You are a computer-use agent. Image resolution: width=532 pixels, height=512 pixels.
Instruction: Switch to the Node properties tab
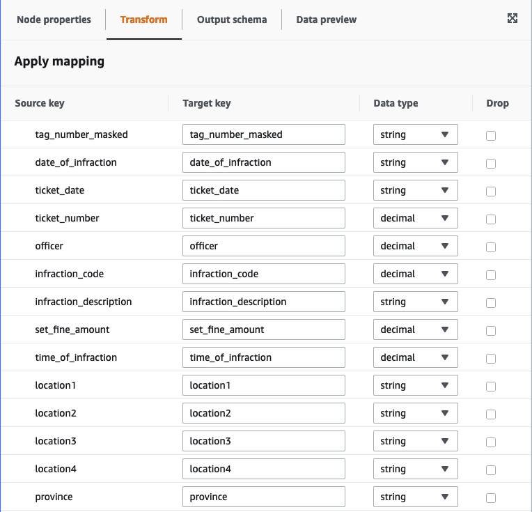tap(54, 20)
